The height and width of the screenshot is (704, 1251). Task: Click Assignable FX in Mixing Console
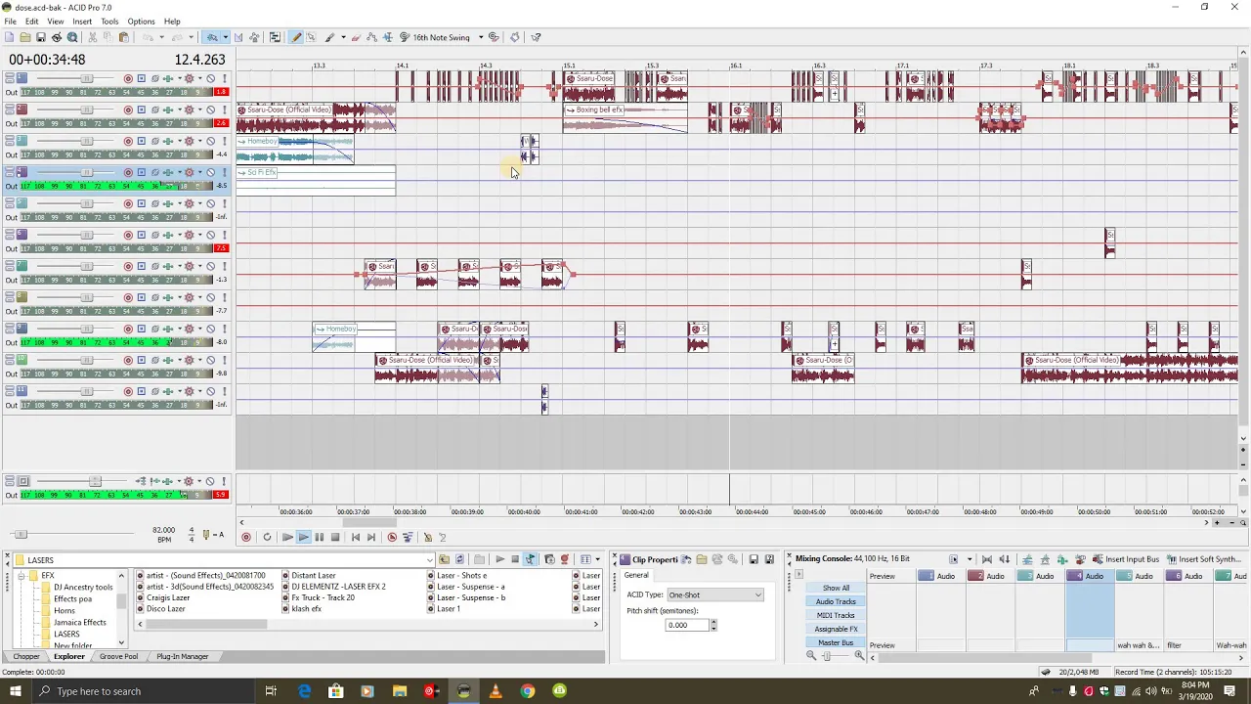tap(836, 629)
